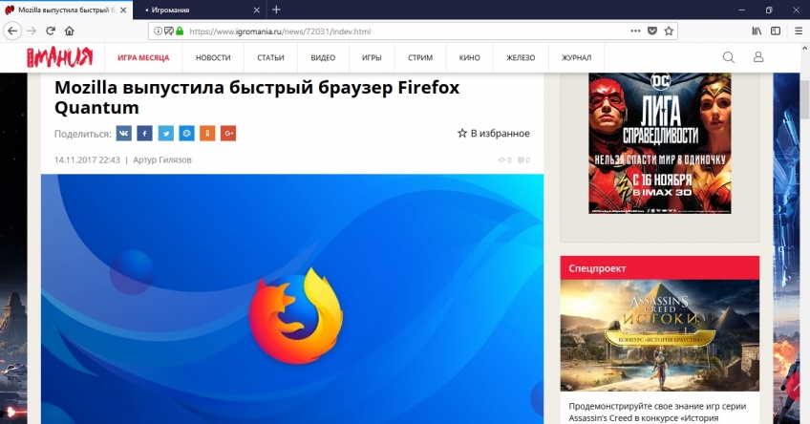This screenshot has height=424, width=810.
Task: Share article on Google Plus icon
Action: (x=228, y=134)
